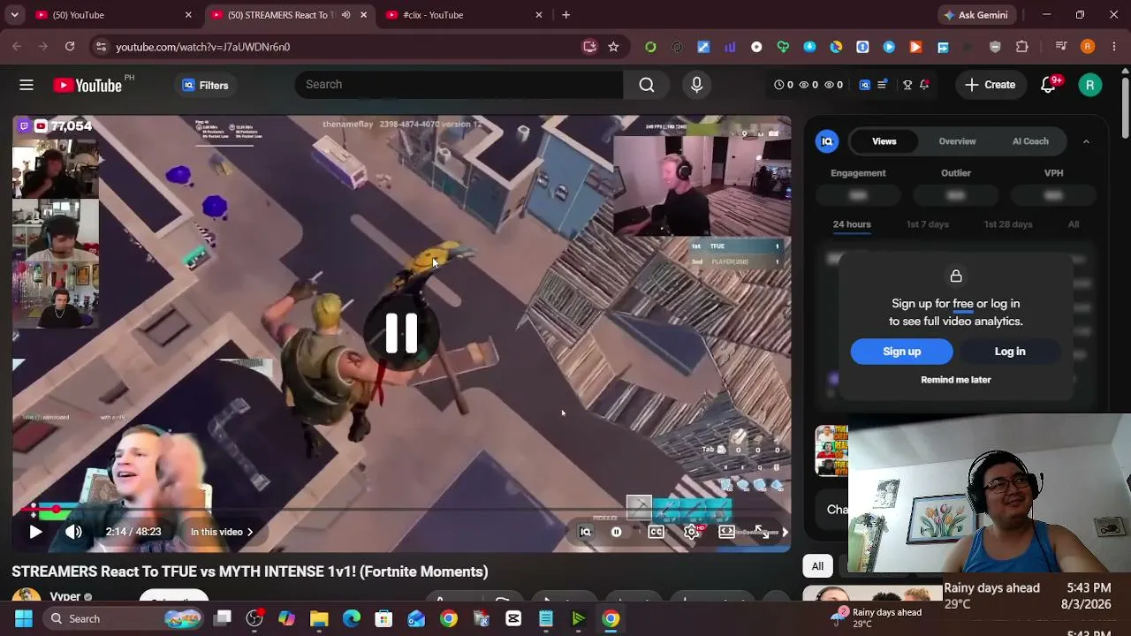Viewport: 1131px width, 636px height.
Task: Switch to the '(50) YouTube' tab
Action: click(x=113, y=15)
